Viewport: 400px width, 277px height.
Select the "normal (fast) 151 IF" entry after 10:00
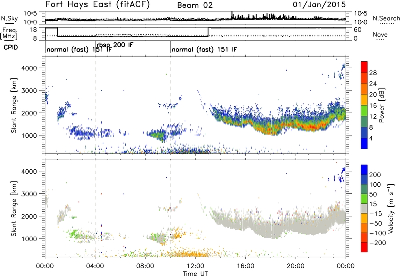pos(204,49)
